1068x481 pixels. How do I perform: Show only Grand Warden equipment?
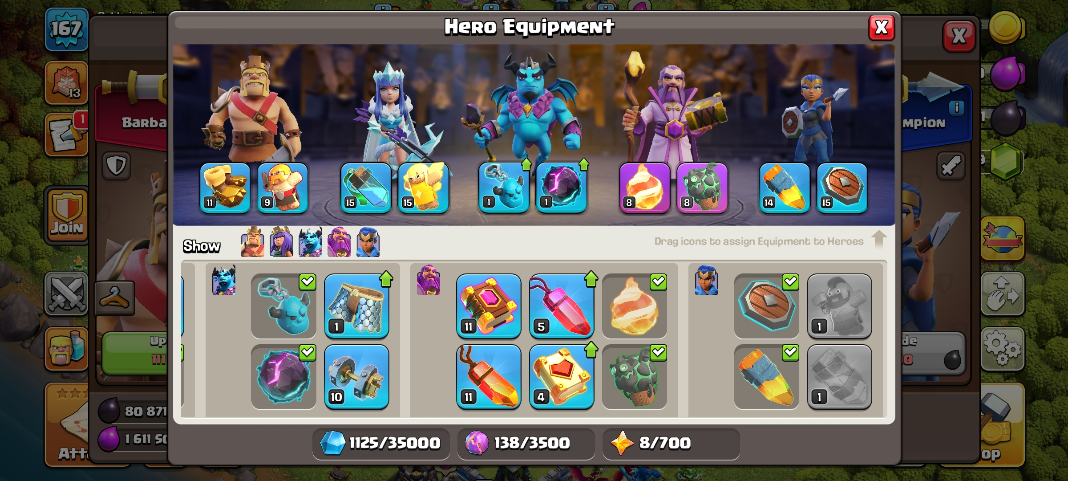click(x=339, y=242)
